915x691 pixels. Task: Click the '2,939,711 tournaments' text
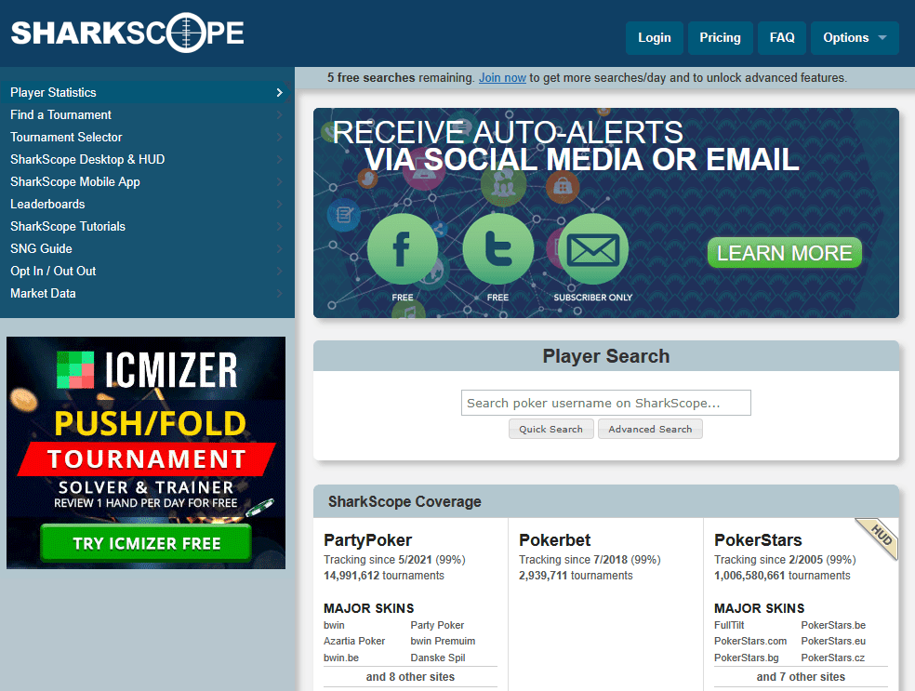point(576,576)
